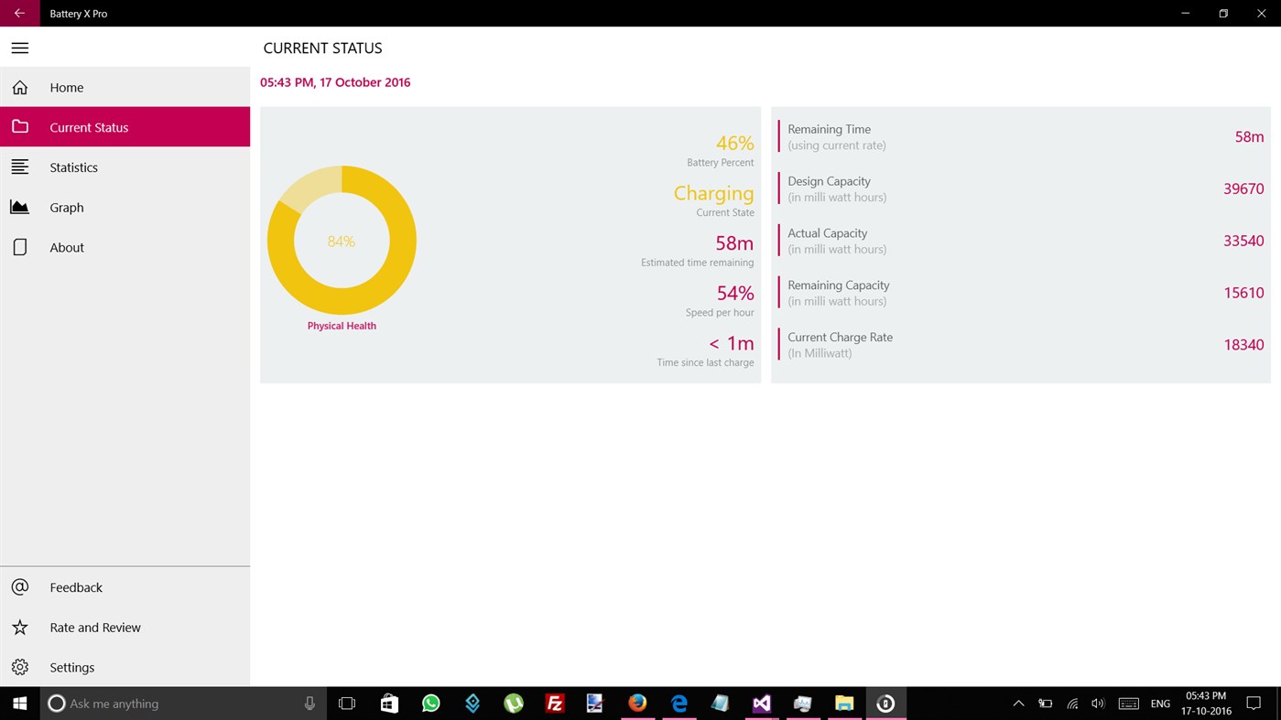Click the Battery X Pro taskbar icon
This screenshot has width=1281, height=720.
(885, 703)
